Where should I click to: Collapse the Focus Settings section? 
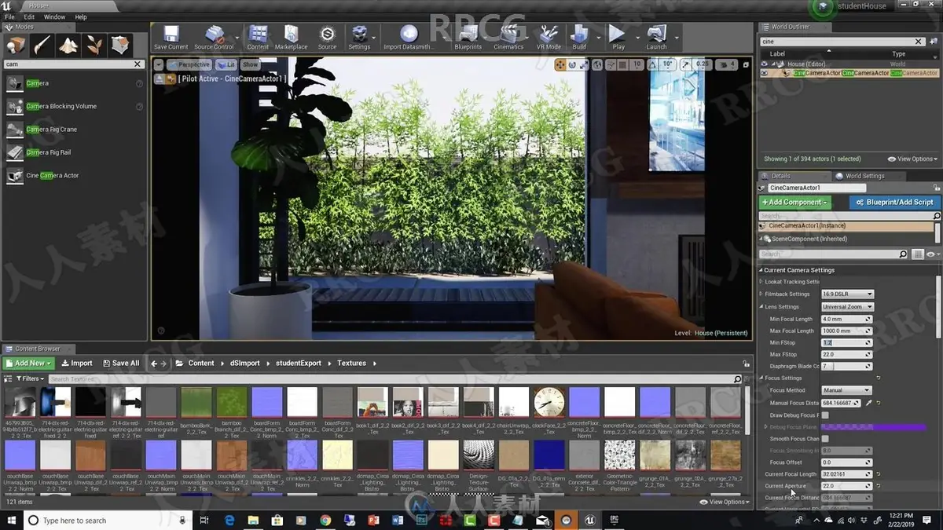762,378
